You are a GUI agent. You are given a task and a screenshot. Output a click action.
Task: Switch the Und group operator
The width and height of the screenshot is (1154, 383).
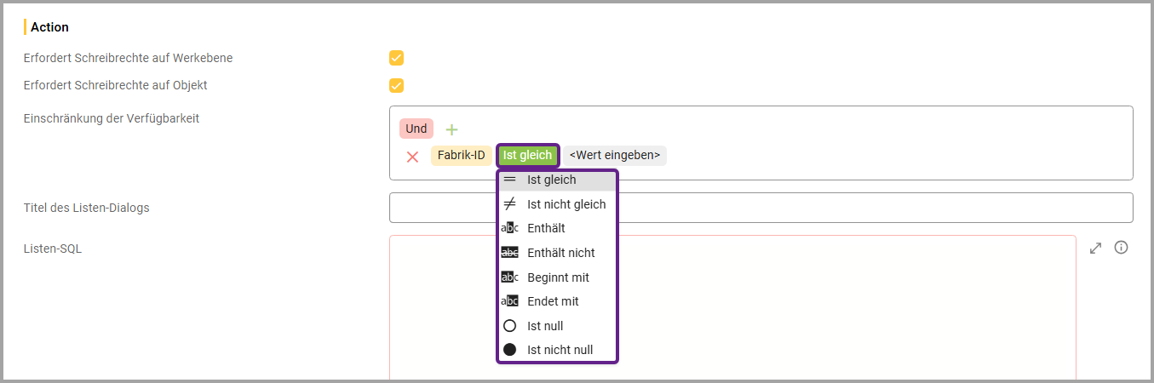[x=416, y=129]
